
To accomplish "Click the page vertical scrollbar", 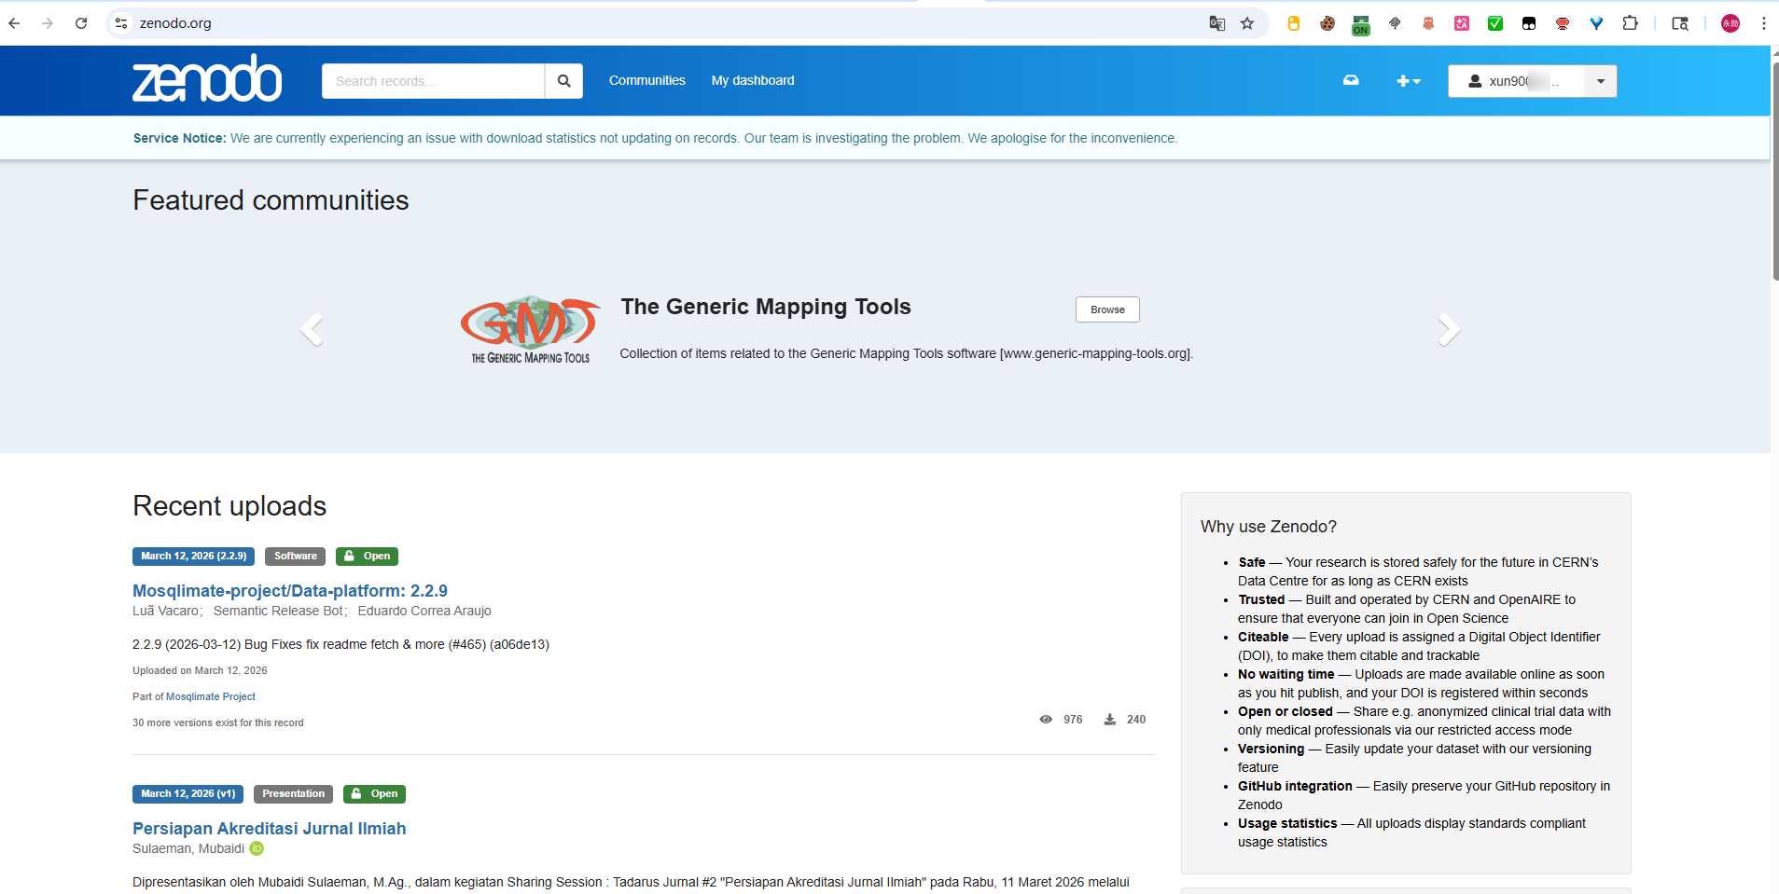I will tap(1774, 168).
